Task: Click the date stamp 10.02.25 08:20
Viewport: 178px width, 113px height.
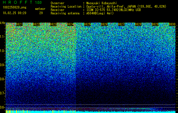Action: pyautogui.click(x=14, y=13)
